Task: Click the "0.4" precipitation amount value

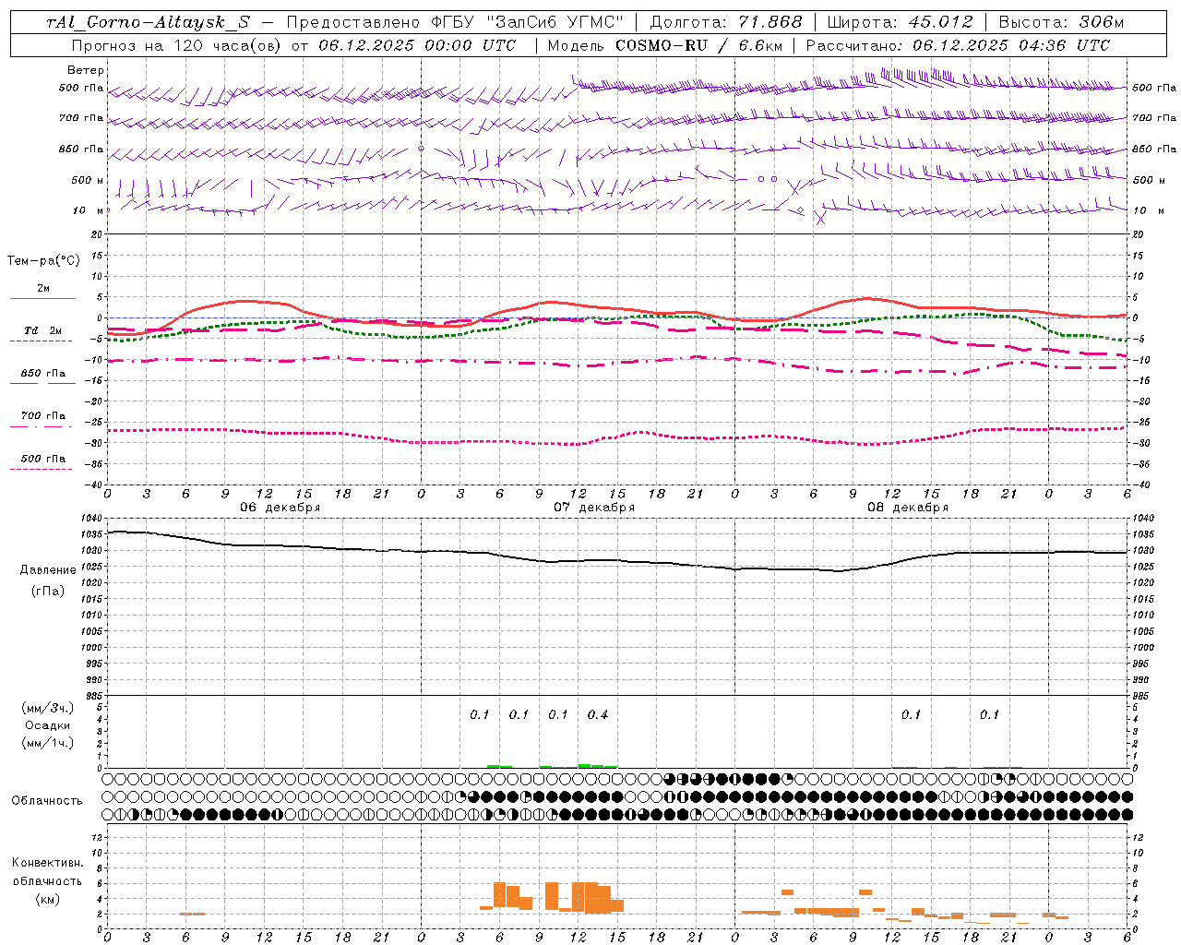Action: click(598, 715)
